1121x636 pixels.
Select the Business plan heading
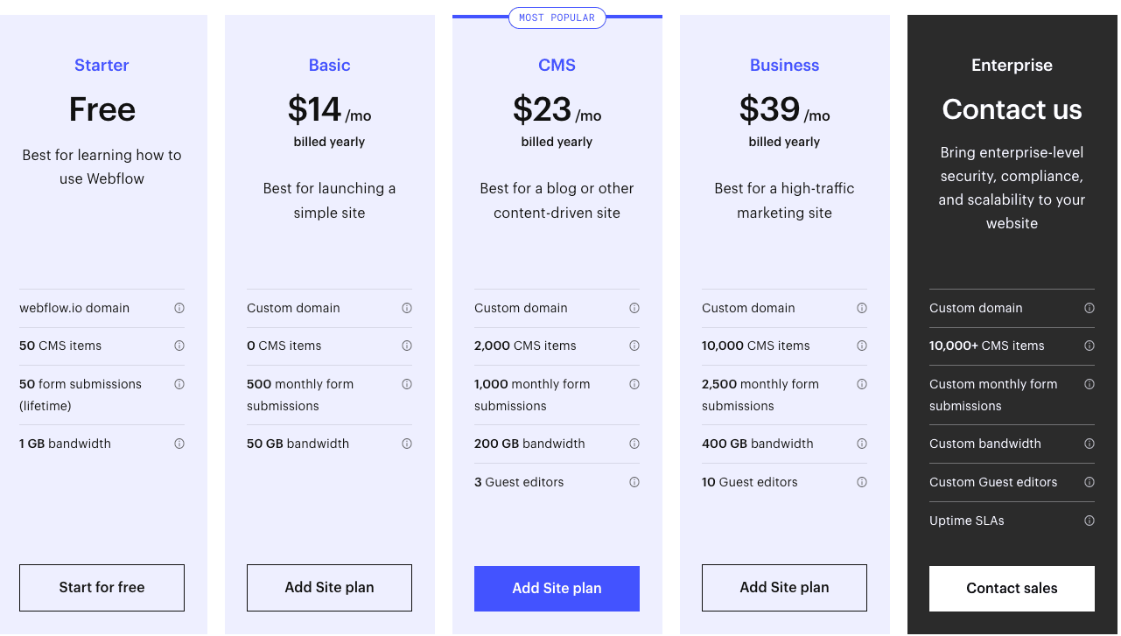[x=784, y=66]
